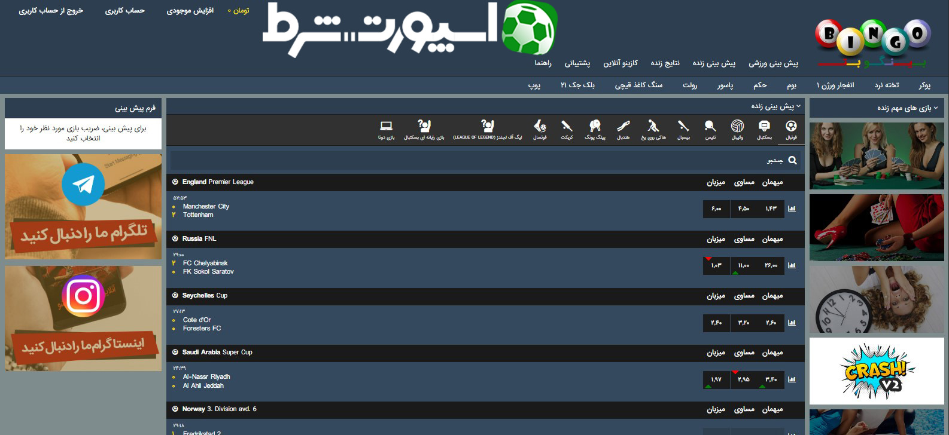The width and height of the screenshot is (949, 435).
Task: Open statistics chart icon for FC Chelyabinsk match
Action: point(792,265)
